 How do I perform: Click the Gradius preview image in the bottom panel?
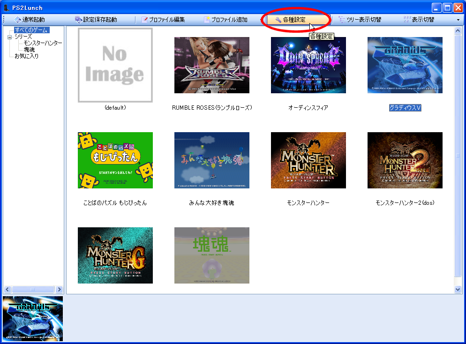coord(33,318)
